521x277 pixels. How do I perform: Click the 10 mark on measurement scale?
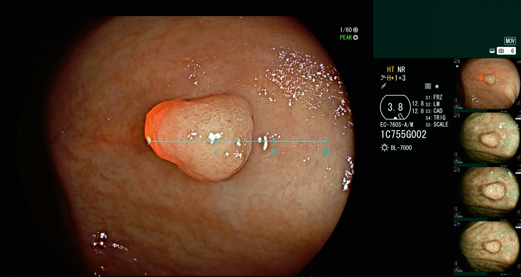(274, 152)
